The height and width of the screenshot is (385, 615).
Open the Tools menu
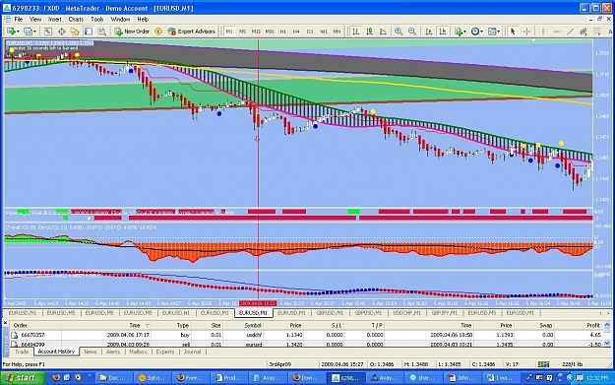click(x=96, y=19)
